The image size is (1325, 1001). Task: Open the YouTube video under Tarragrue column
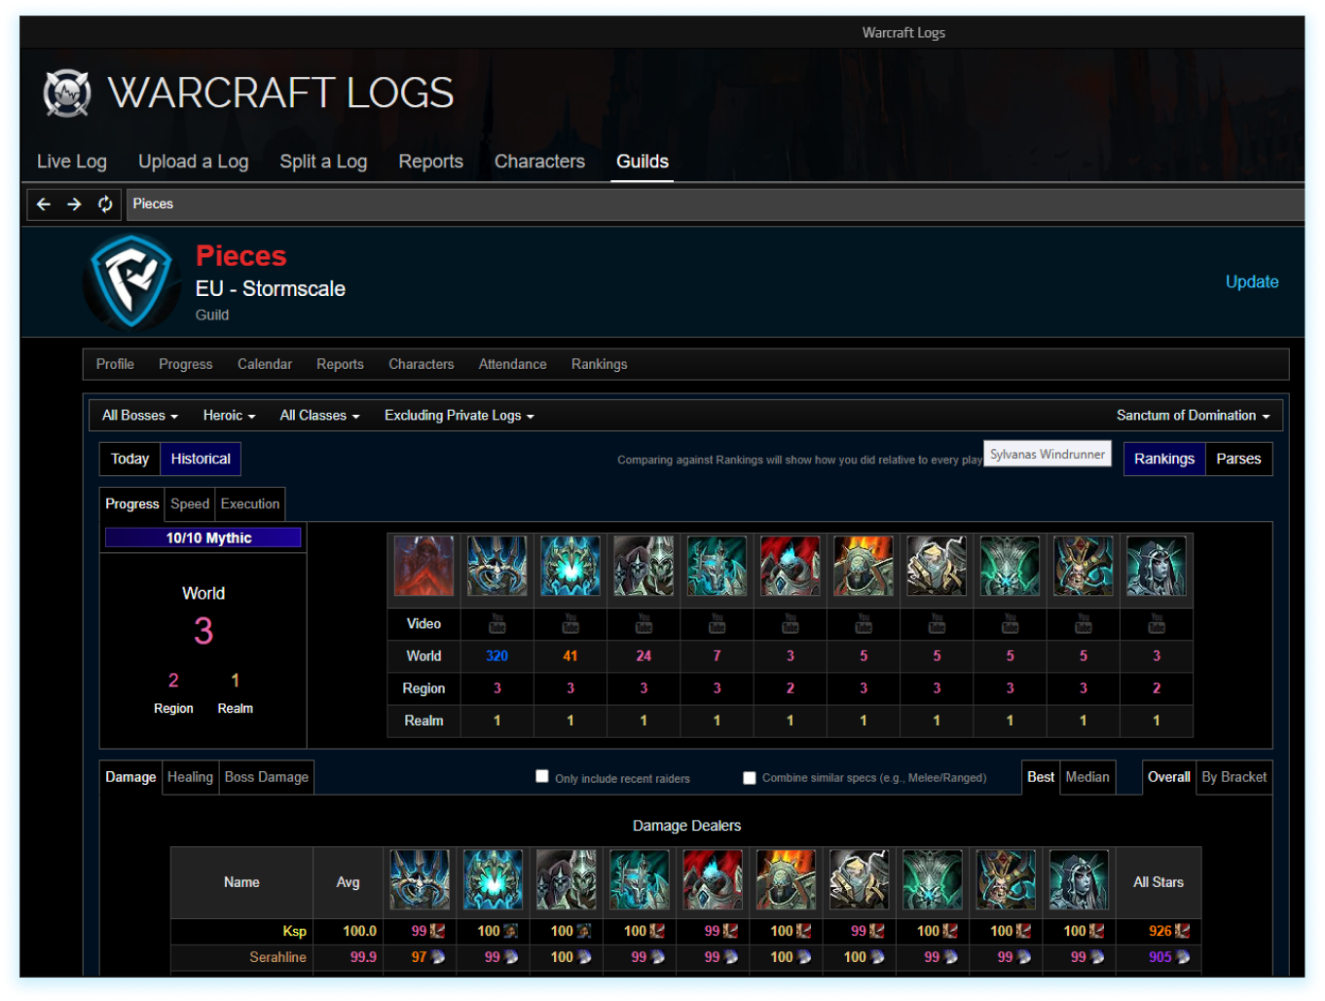click(497, 623)
